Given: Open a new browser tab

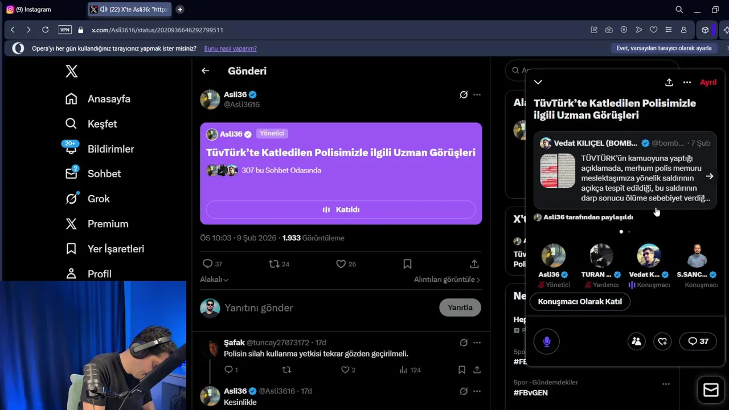Looking at the screenshot, I should (x=180, y=9).
